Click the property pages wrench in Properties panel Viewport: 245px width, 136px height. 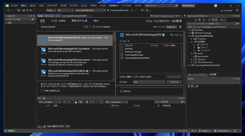197,86
